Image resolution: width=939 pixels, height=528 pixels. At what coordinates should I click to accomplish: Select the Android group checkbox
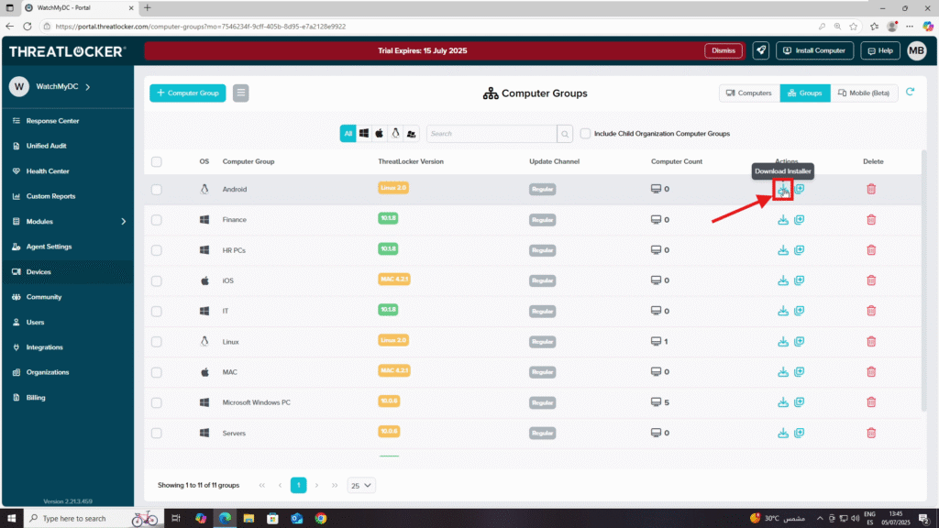[156, 189]
